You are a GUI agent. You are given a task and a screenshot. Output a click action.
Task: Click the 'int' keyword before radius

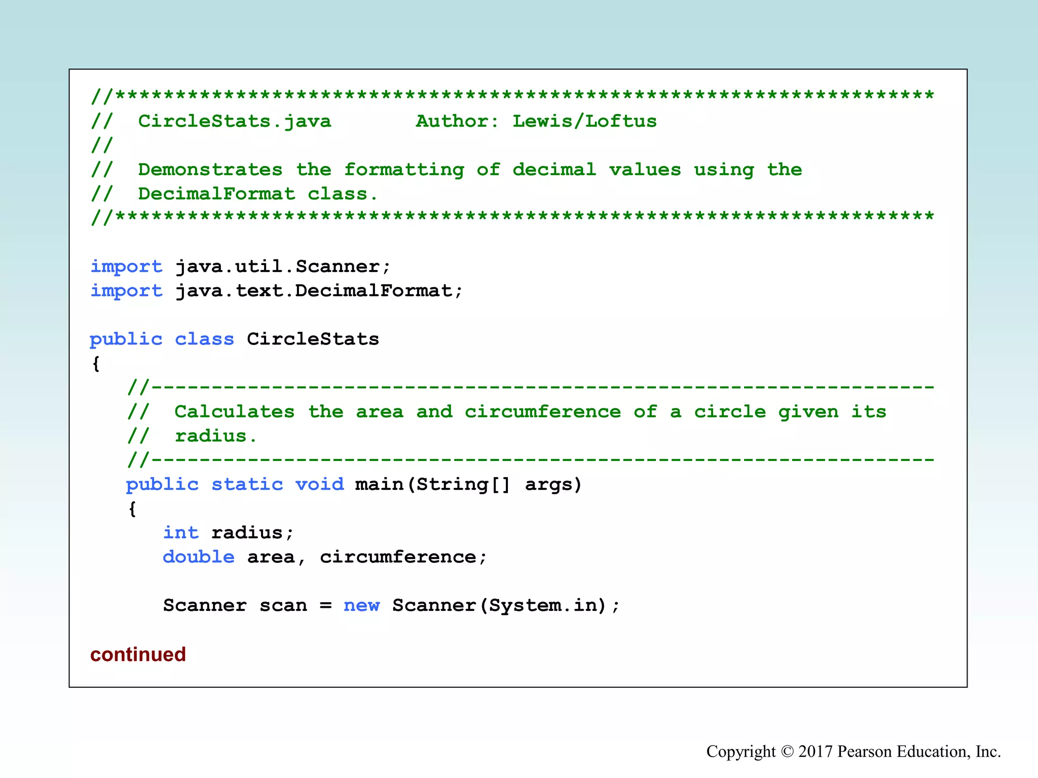pos(180,533)
